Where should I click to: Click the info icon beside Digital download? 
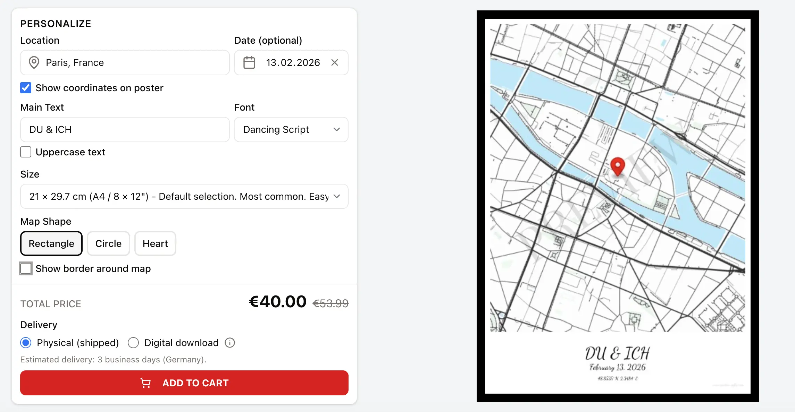coord(230,343)
